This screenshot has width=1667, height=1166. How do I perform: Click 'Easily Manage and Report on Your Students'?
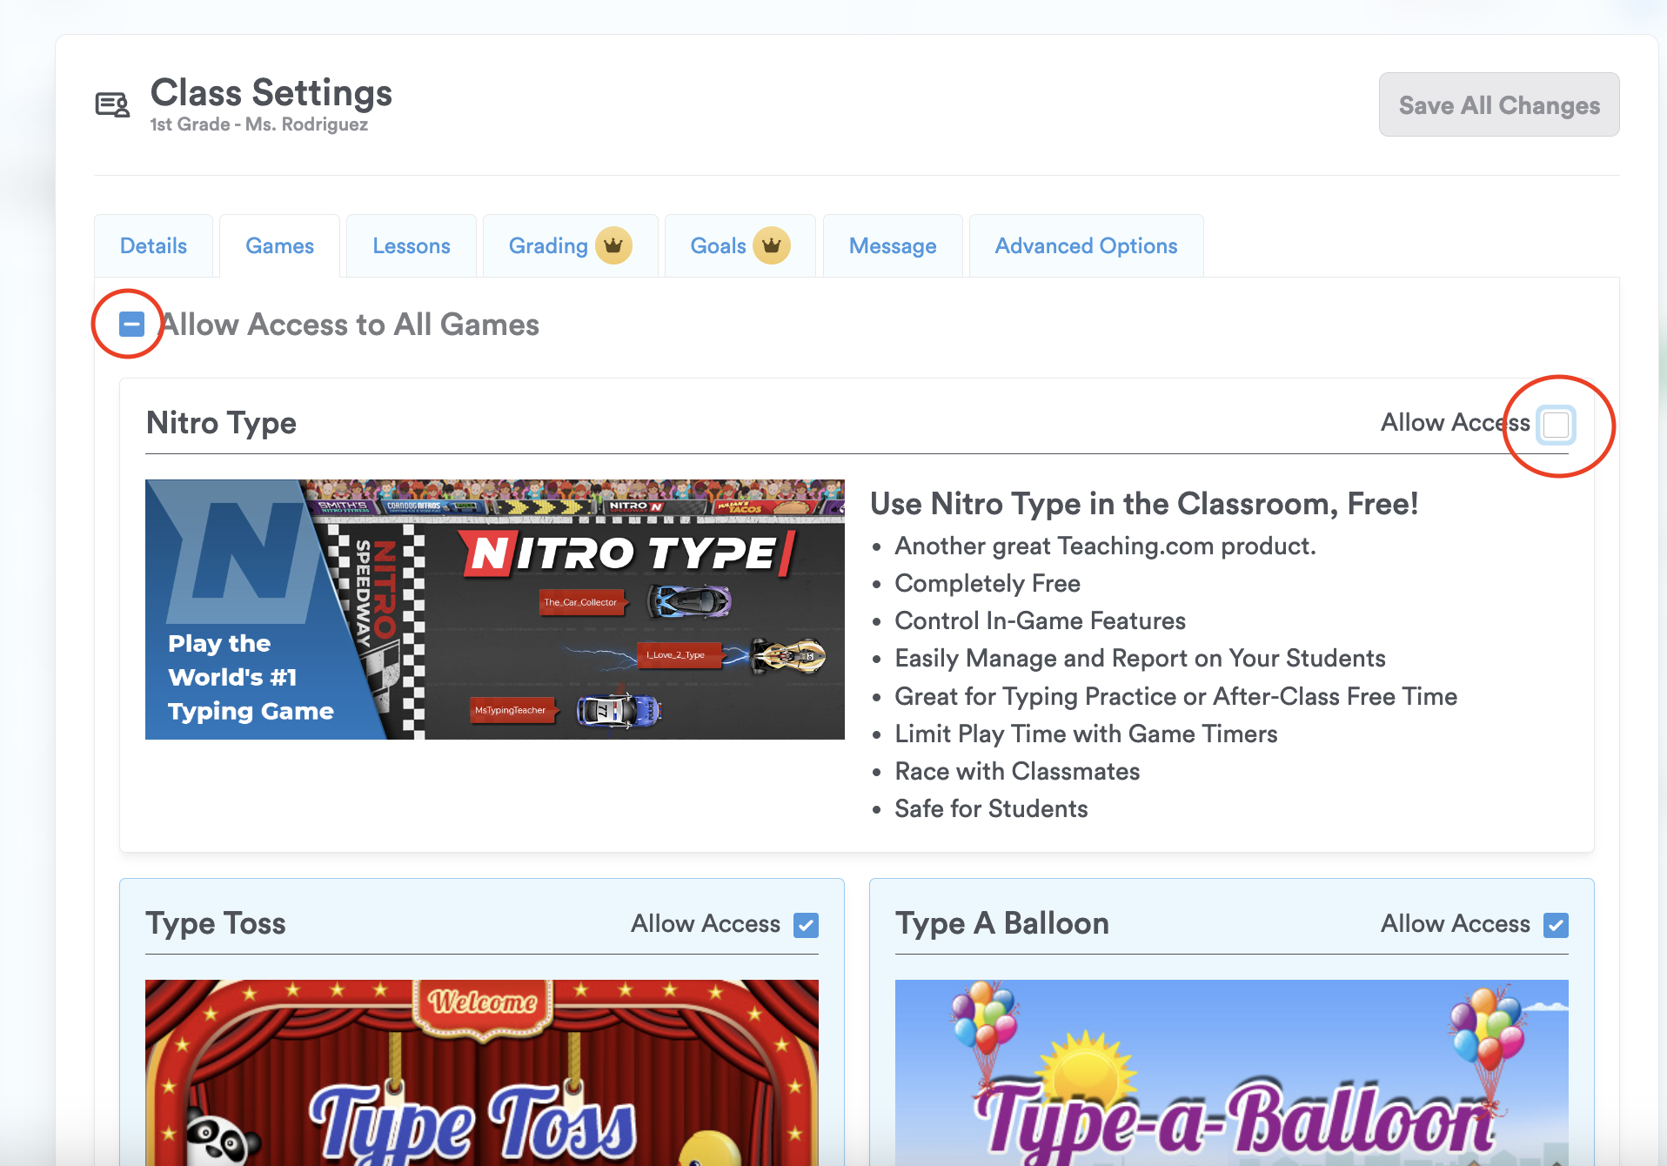tap(1141, 659)
